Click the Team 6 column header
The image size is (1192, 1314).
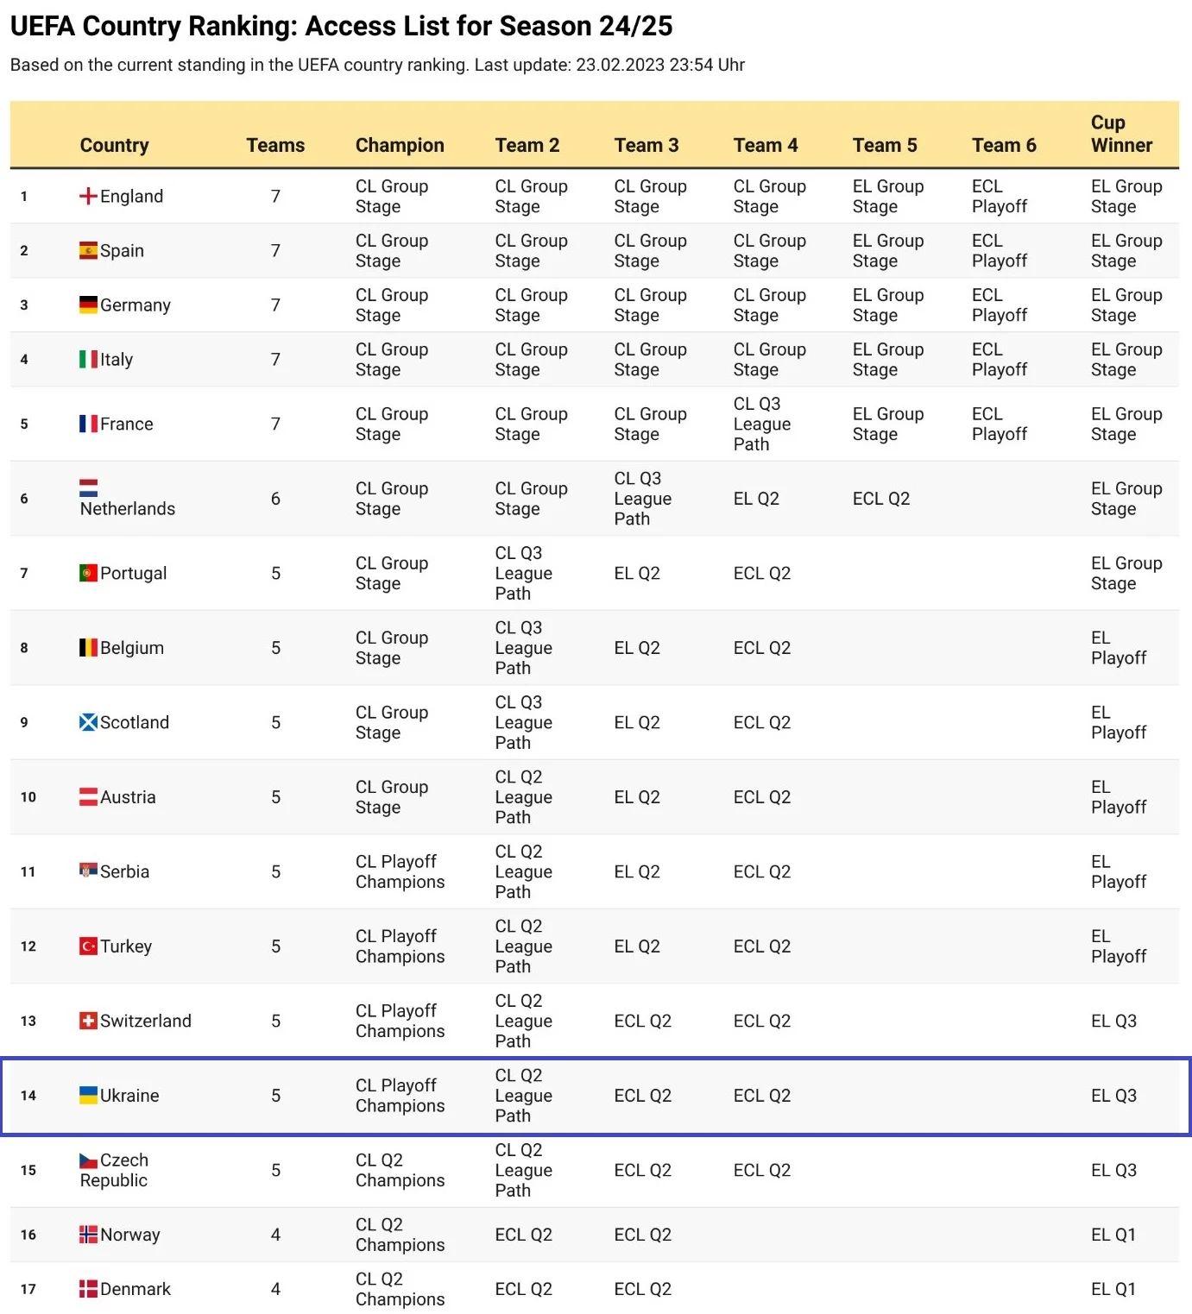click(1004, 145)
